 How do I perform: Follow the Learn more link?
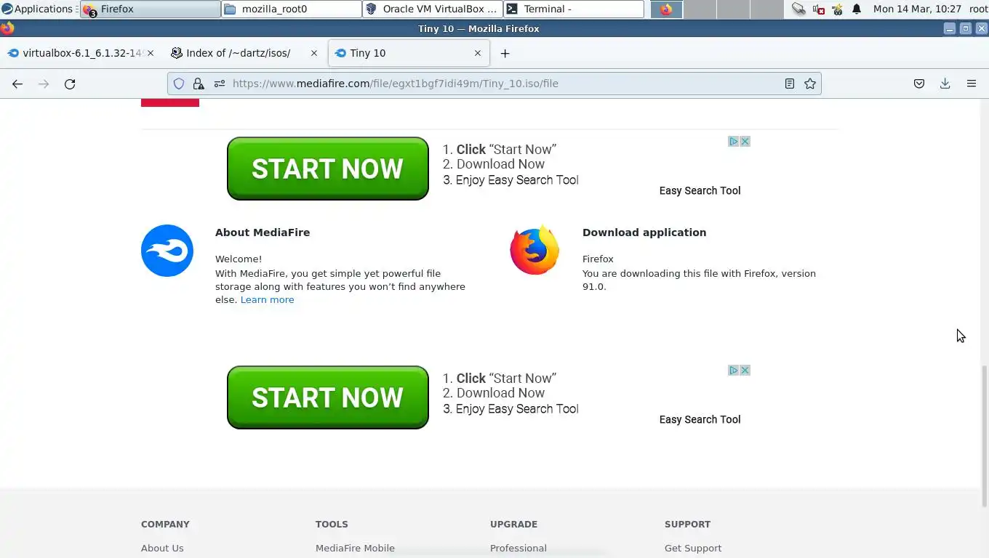tap(267, 299)
